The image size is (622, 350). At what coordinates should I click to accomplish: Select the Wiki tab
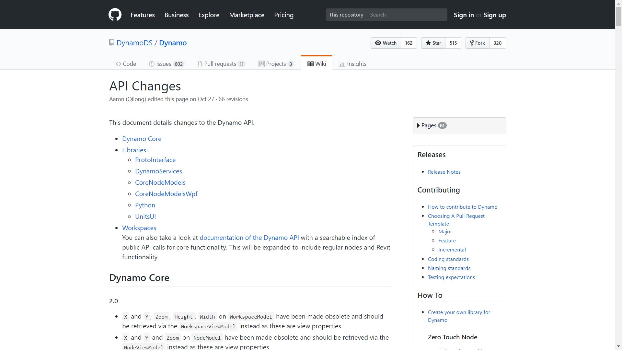[x=317, y=63]
